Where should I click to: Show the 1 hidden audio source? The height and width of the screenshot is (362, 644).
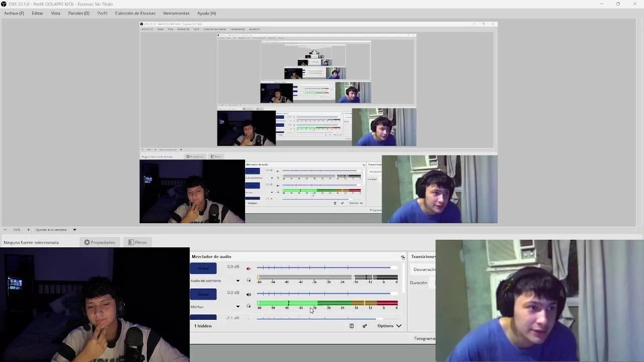203,326
